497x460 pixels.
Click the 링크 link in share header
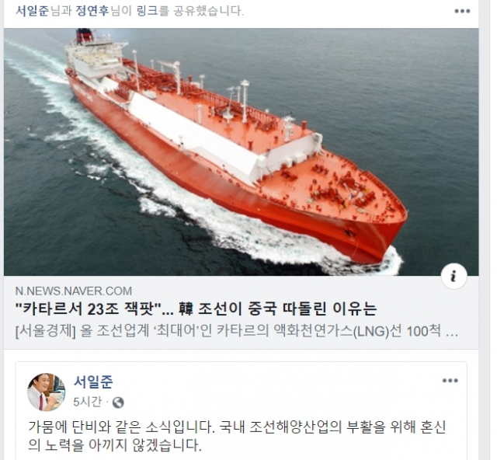(x=147, y=11)
